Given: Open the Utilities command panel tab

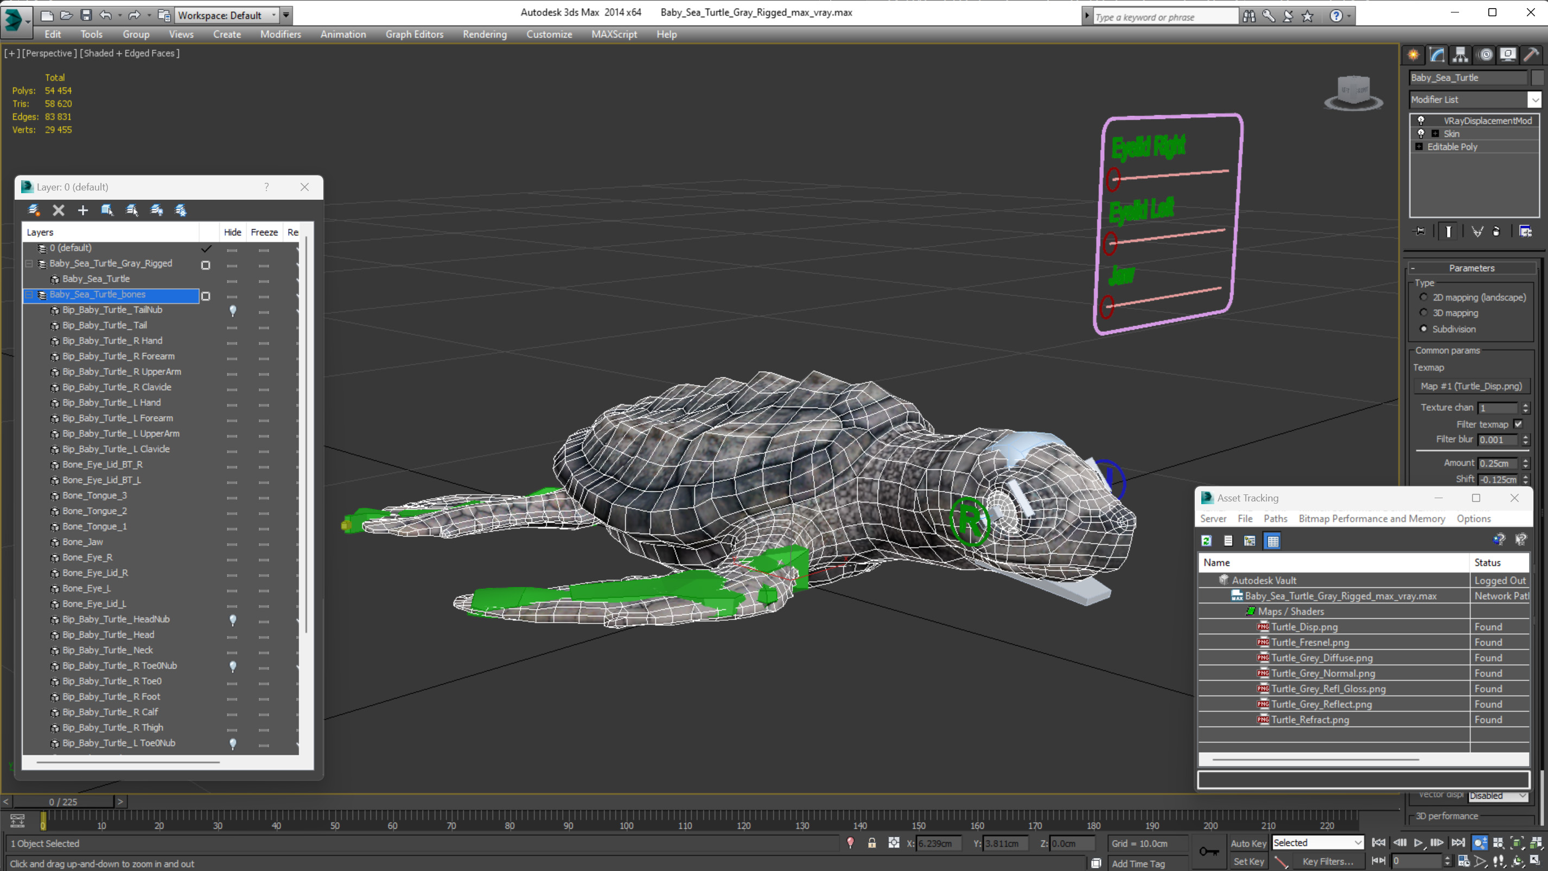Looking at the screenshot, I should [x=1531, y=55].
